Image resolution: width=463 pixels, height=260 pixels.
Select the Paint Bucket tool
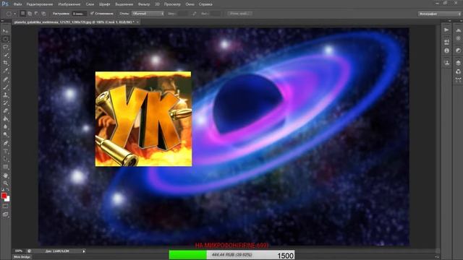click(x=5, y=119)
